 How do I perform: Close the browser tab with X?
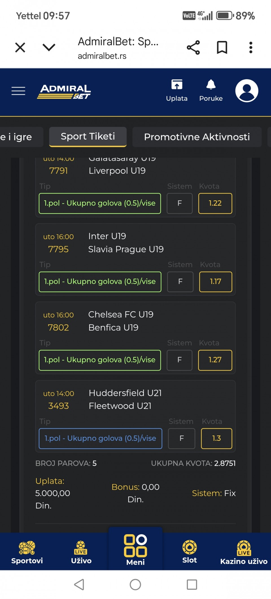coord(20,48)
